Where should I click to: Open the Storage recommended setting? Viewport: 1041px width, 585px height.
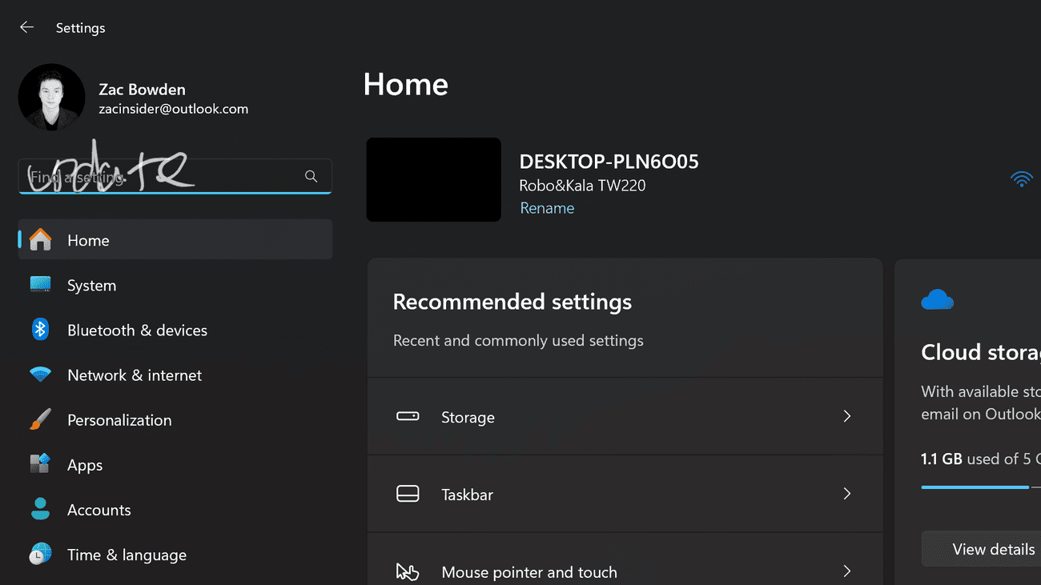625,416
